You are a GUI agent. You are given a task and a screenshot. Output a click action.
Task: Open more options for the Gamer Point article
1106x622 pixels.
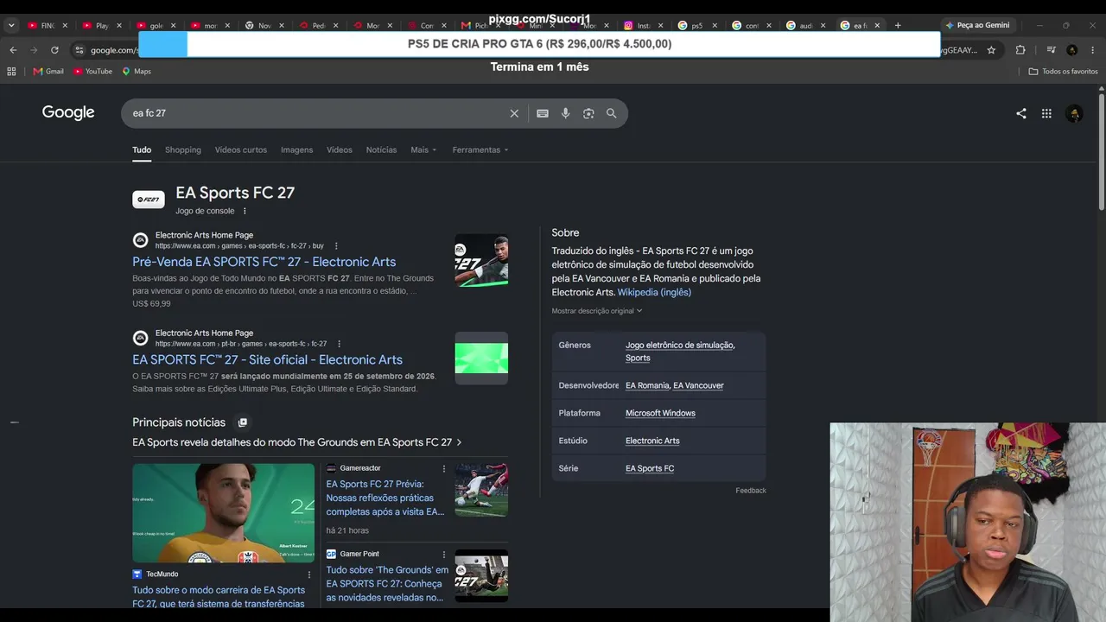point(444,555)
